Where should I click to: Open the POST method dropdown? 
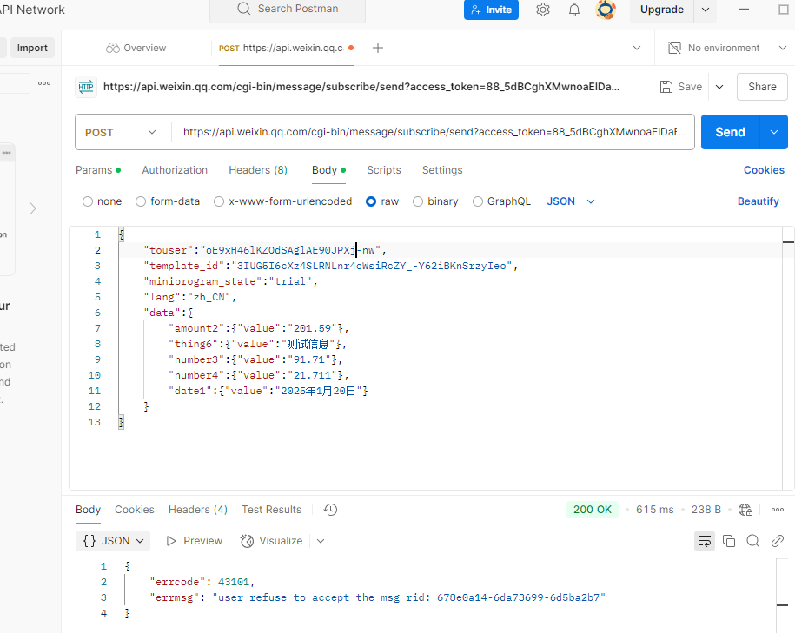pos(120,132)
